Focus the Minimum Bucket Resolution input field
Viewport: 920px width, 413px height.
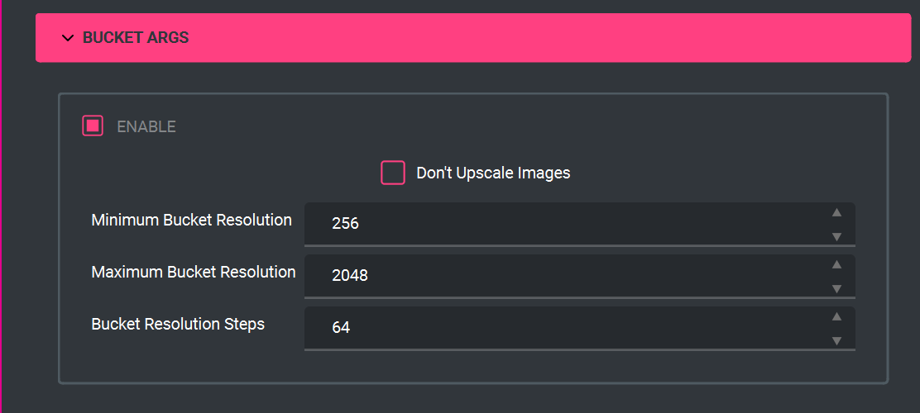click(563, 223)
